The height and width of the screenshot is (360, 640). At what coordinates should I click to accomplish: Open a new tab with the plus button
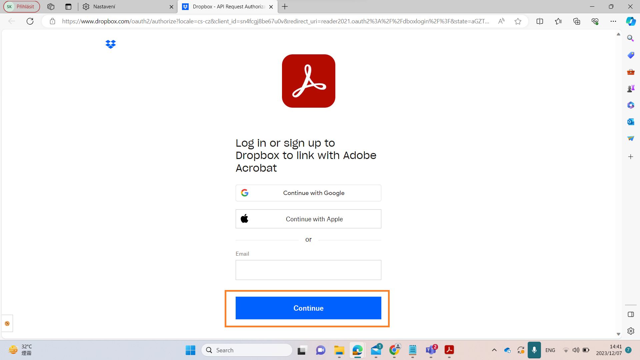[x=285, y=7]
